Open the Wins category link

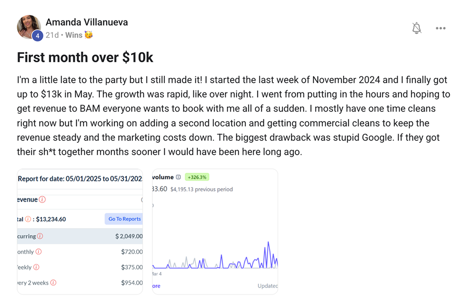tap(73, 35)
